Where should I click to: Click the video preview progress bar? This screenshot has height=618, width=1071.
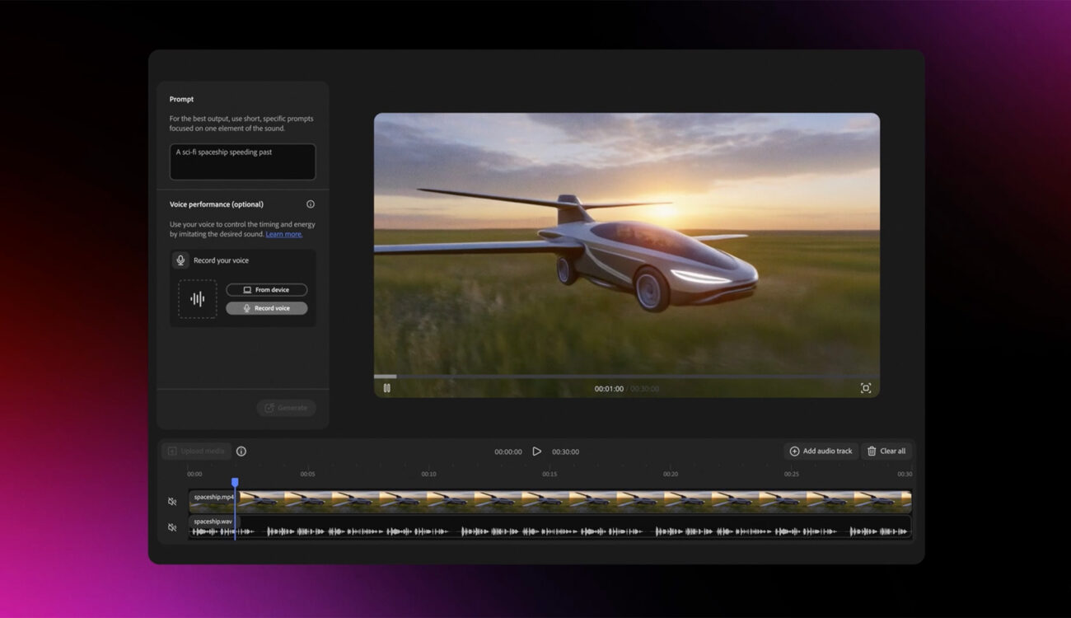[627, 376]
